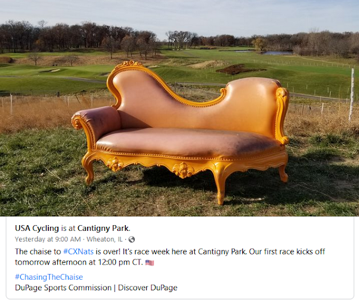Open the Discover DuPage mention

tap(148, 288)
